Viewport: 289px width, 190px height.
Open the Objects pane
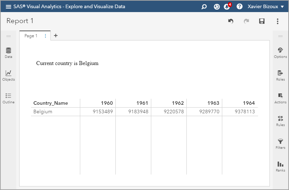click(x=9, y=75)
